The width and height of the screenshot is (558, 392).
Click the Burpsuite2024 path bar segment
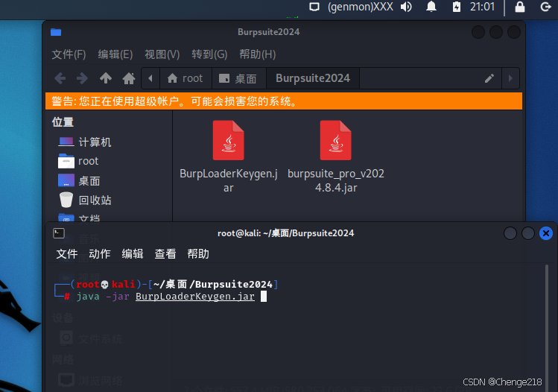313,78
